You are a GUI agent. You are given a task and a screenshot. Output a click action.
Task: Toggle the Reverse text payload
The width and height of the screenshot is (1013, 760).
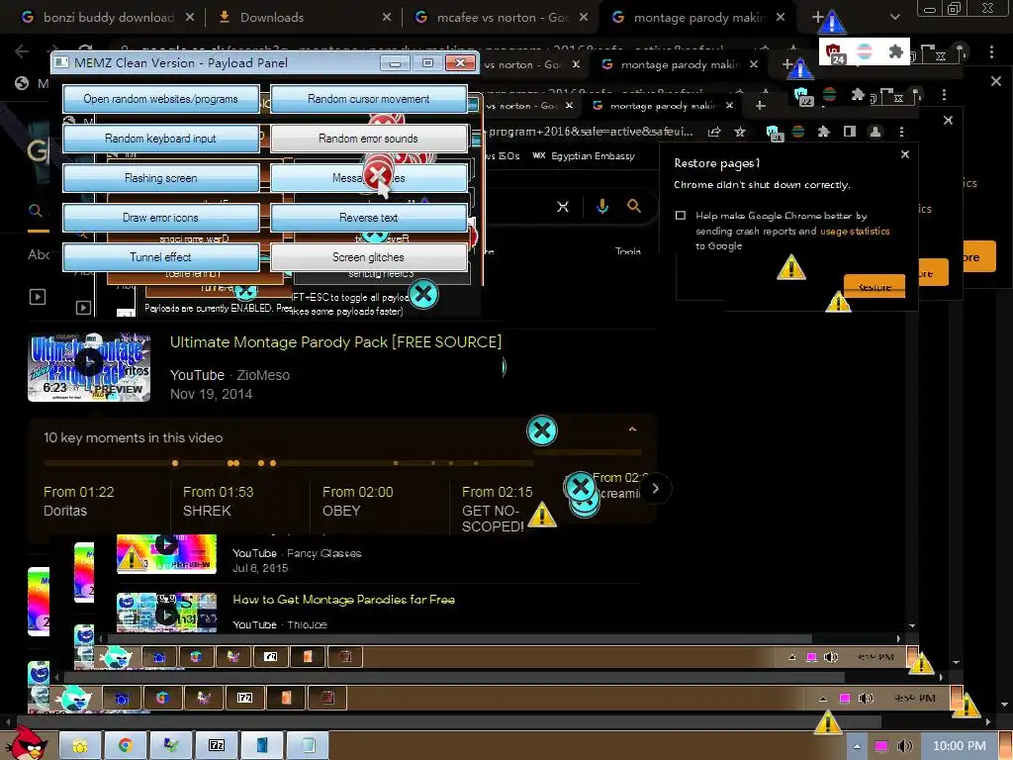(368, 218)
